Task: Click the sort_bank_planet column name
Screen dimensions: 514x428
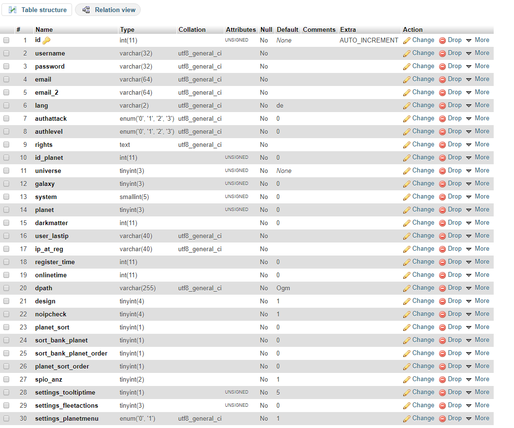Action: click(61, 340)
